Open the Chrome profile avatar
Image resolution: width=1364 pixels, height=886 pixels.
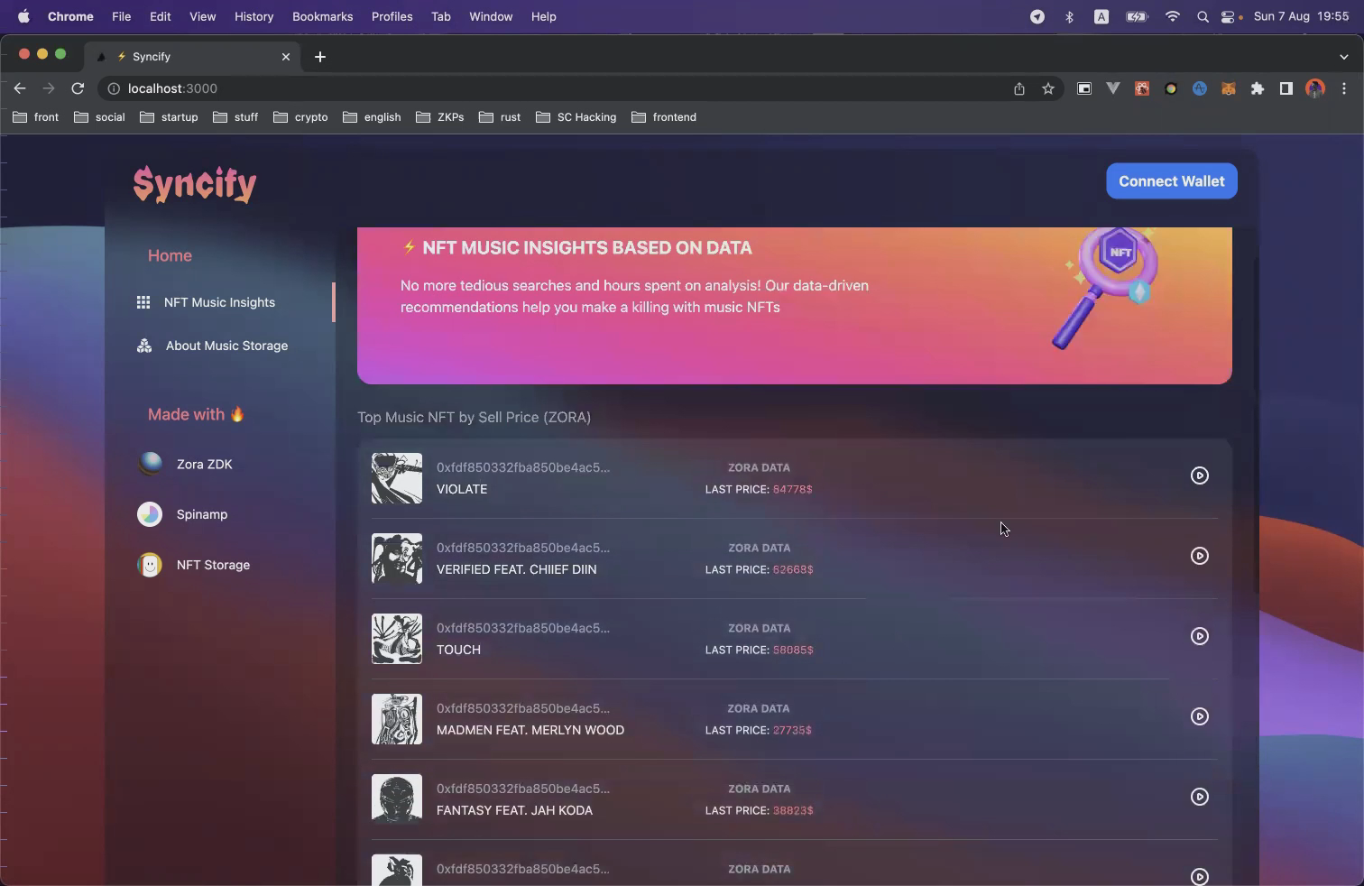pyautogui.click(x=1314, y=88)
